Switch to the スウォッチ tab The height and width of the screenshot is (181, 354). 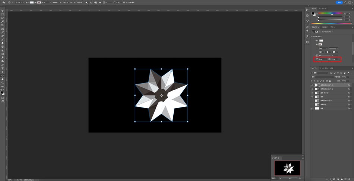coord(323,8)
